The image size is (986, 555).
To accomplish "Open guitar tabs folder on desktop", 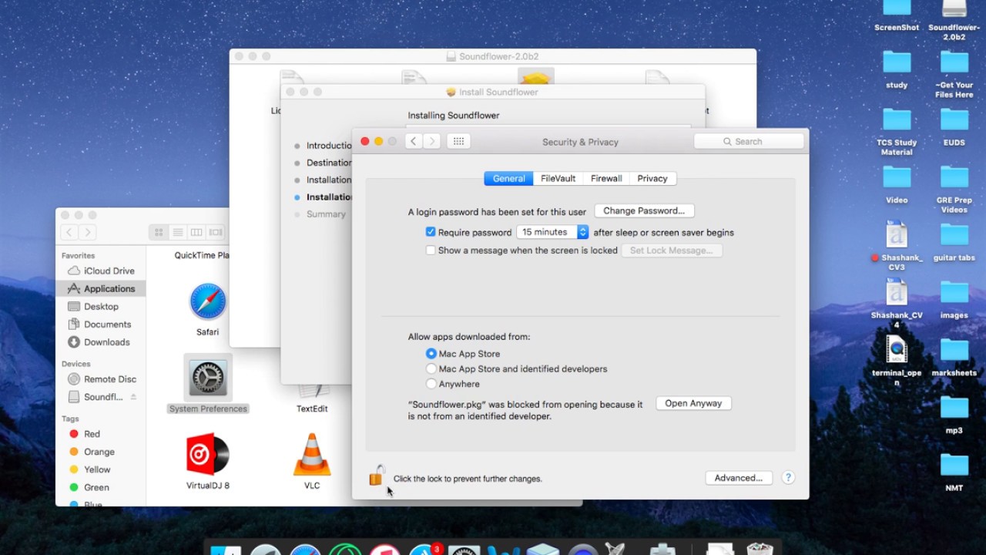I will pos(954,234).
